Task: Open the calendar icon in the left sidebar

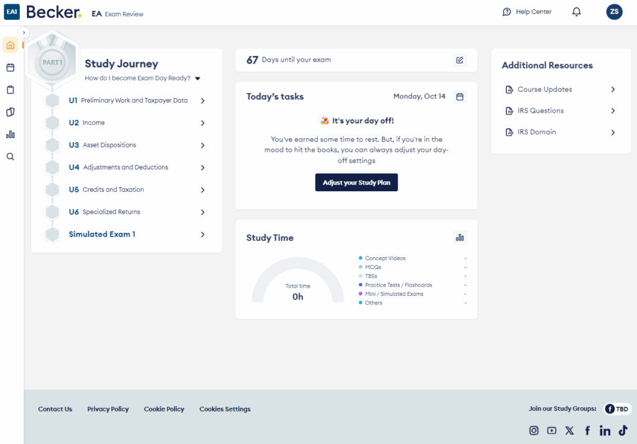Action: (x=10, y=67)
